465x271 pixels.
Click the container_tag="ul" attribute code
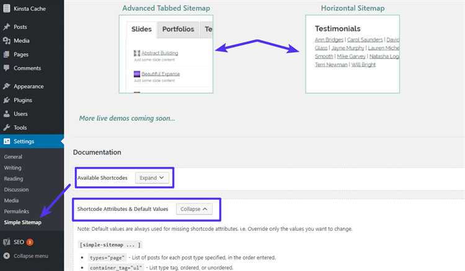(x=116, y=268)
